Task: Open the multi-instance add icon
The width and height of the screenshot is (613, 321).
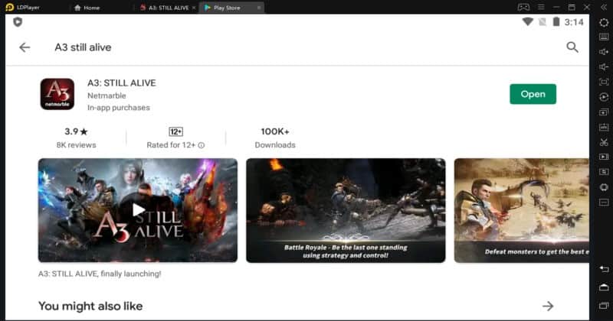Action: click(x=604, y=112)
